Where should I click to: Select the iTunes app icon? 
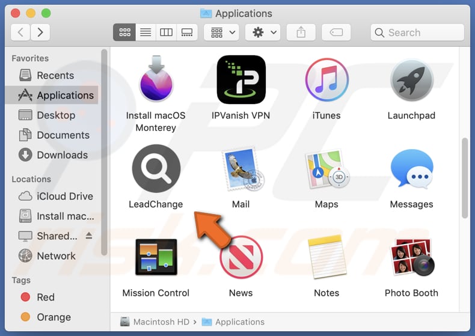tap(326, 79)
